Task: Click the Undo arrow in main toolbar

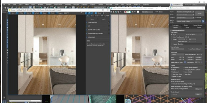Action: tap(5, 8)
